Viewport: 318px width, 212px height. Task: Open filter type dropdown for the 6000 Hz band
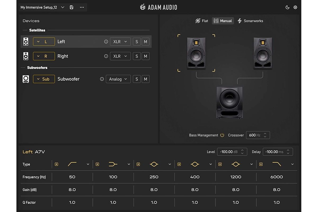point(293,164)
